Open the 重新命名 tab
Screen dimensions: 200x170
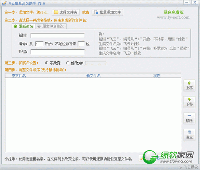pos(24,26)
